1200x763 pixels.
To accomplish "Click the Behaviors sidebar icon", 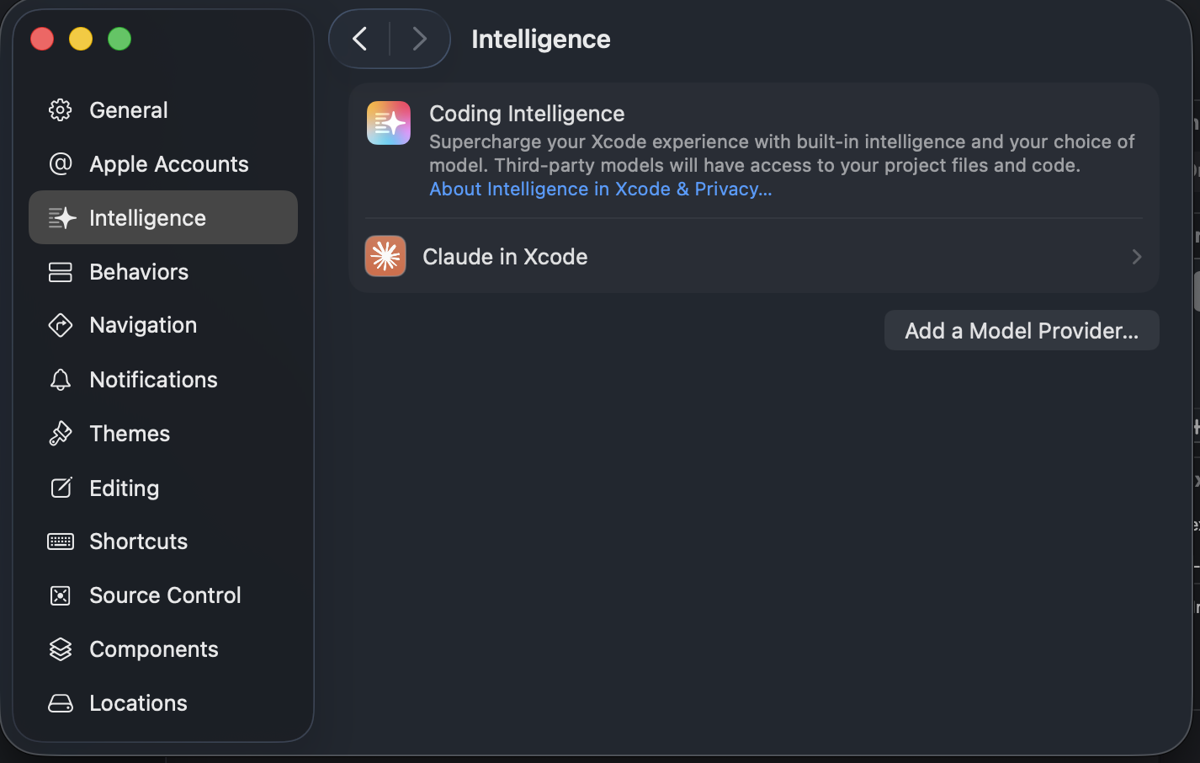I will point(61,272).
